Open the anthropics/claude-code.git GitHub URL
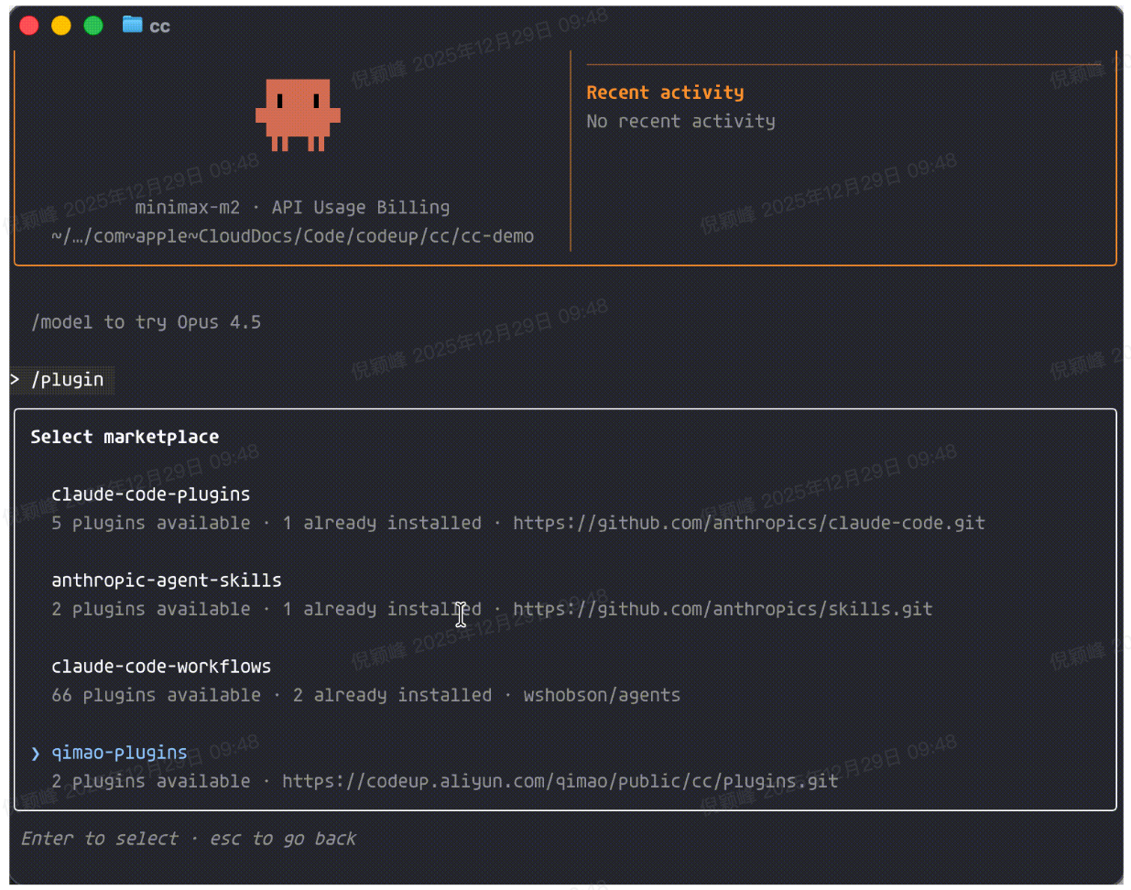 pyautogui.click(x=748, y=523)
